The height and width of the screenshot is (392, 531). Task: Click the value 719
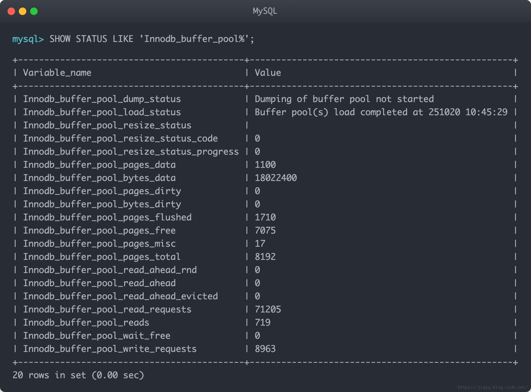click(x=262, y=323)
